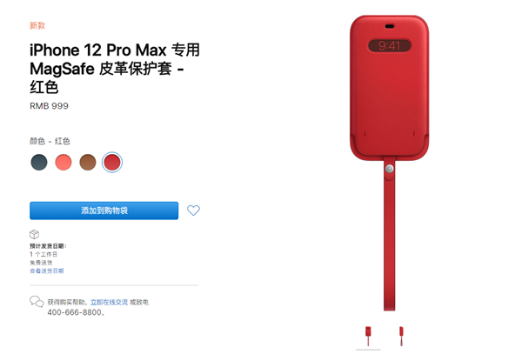Open the 查看送货日期 delivery dates link

[47, 271]
